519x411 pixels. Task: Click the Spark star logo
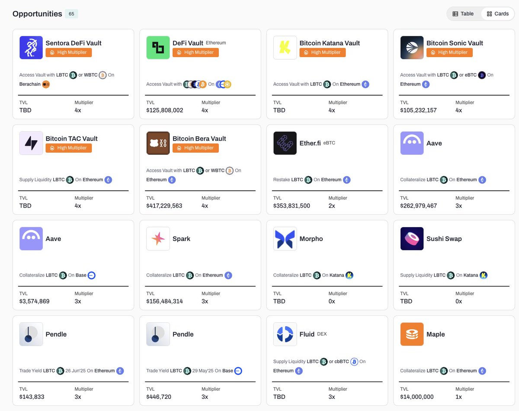(x=158, y=239)
